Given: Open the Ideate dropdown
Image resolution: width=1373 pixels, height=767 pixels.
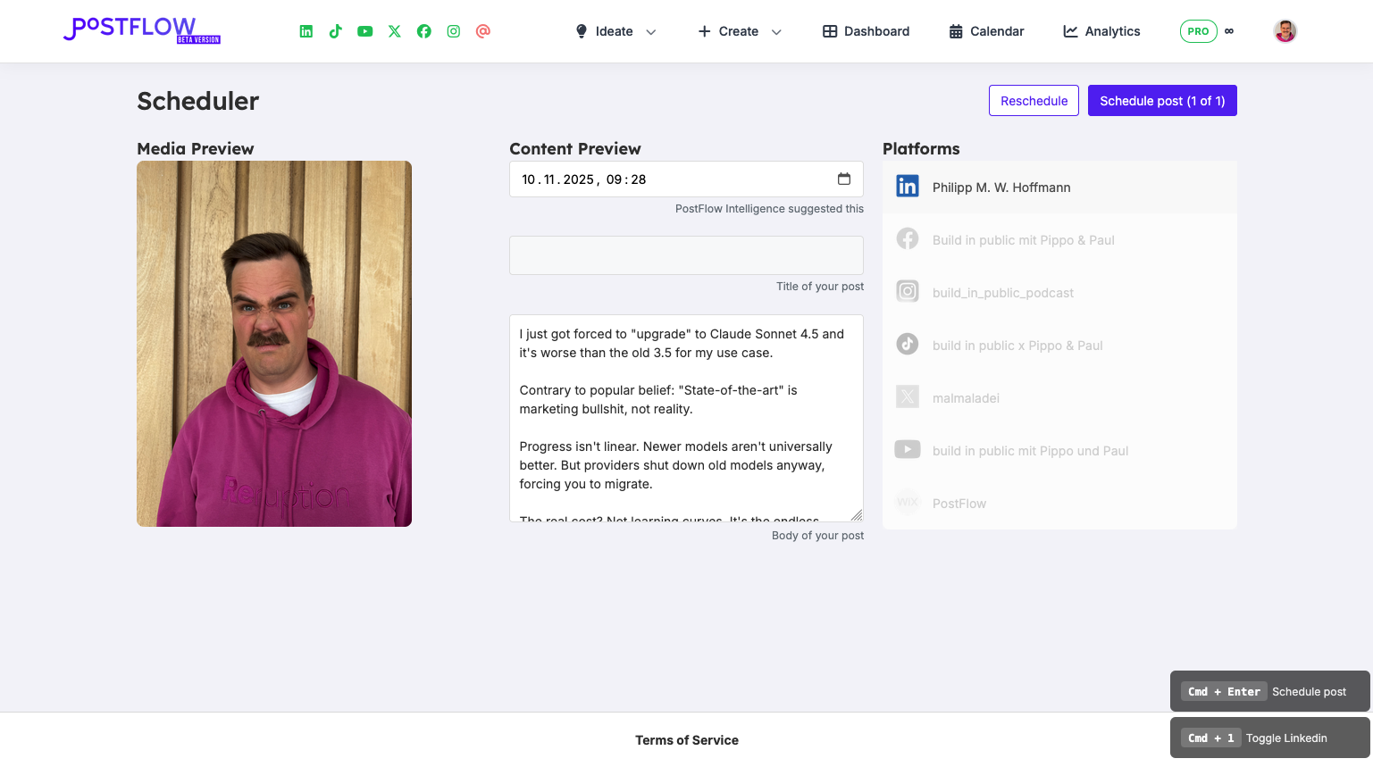Looking at the screenshot, I should (615, 30).
